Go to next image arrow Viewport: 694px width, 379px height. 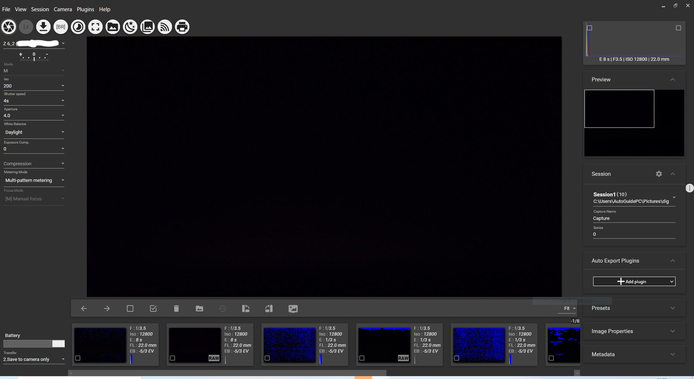pyautogui.click(x=107, y=308)
